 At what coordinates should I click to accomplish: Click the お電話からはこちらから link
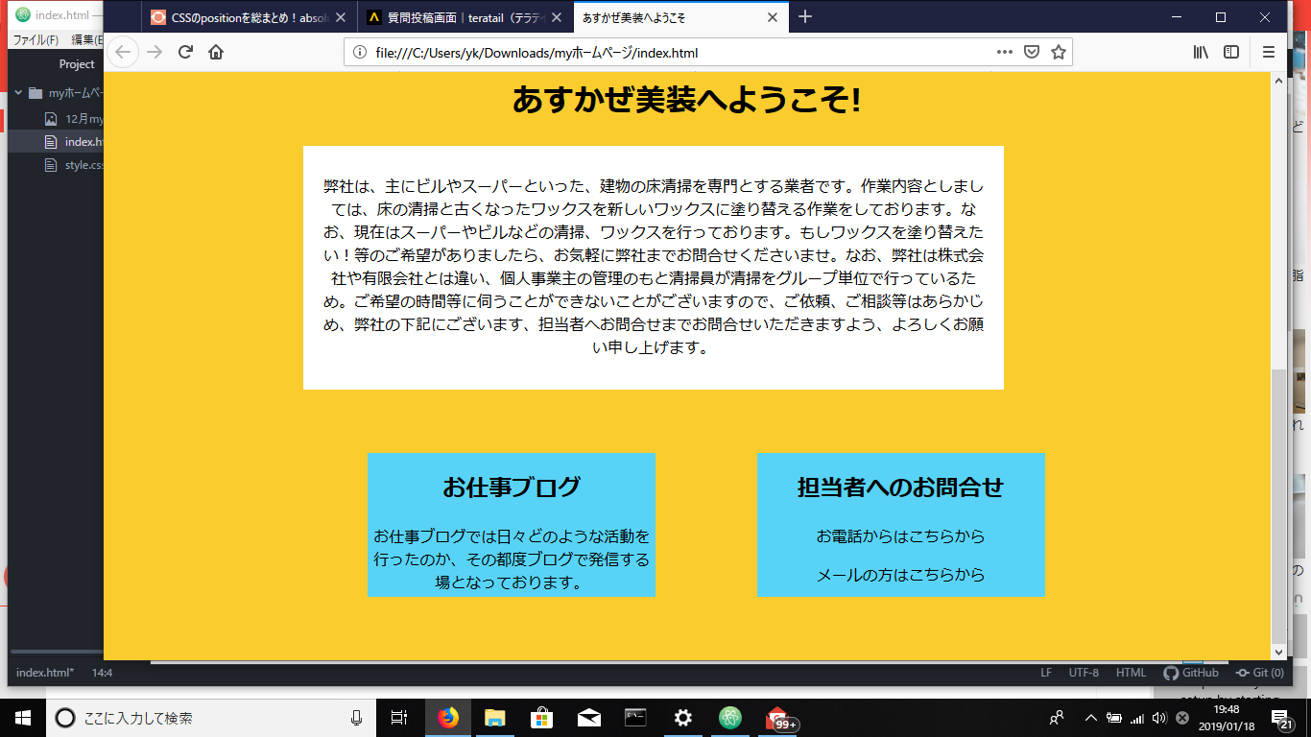coord(901,536)
